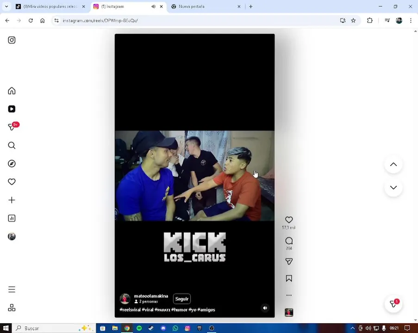The image size is (418, 333).
Task: Install or cast via address bar screen icon
Action: tap(343, 20)
